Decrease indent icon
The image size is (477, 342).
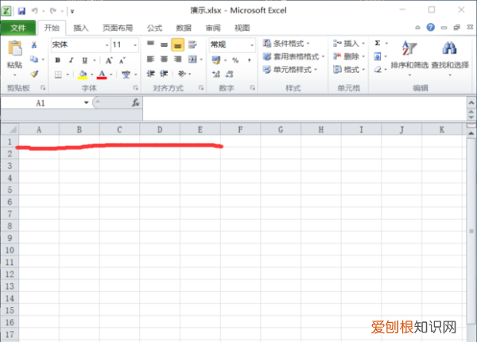coord(151,74)
